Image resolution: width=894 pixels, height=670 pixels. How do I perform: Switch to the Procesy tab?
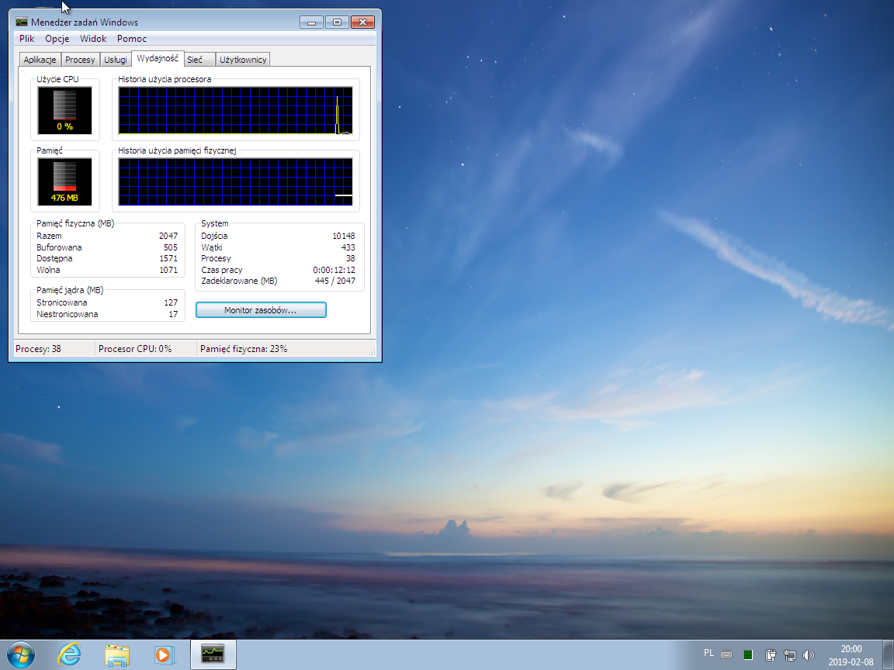click(80, 58)
